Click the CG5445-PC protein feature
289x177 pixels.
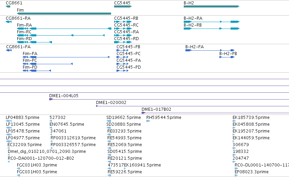pos(122,57)
